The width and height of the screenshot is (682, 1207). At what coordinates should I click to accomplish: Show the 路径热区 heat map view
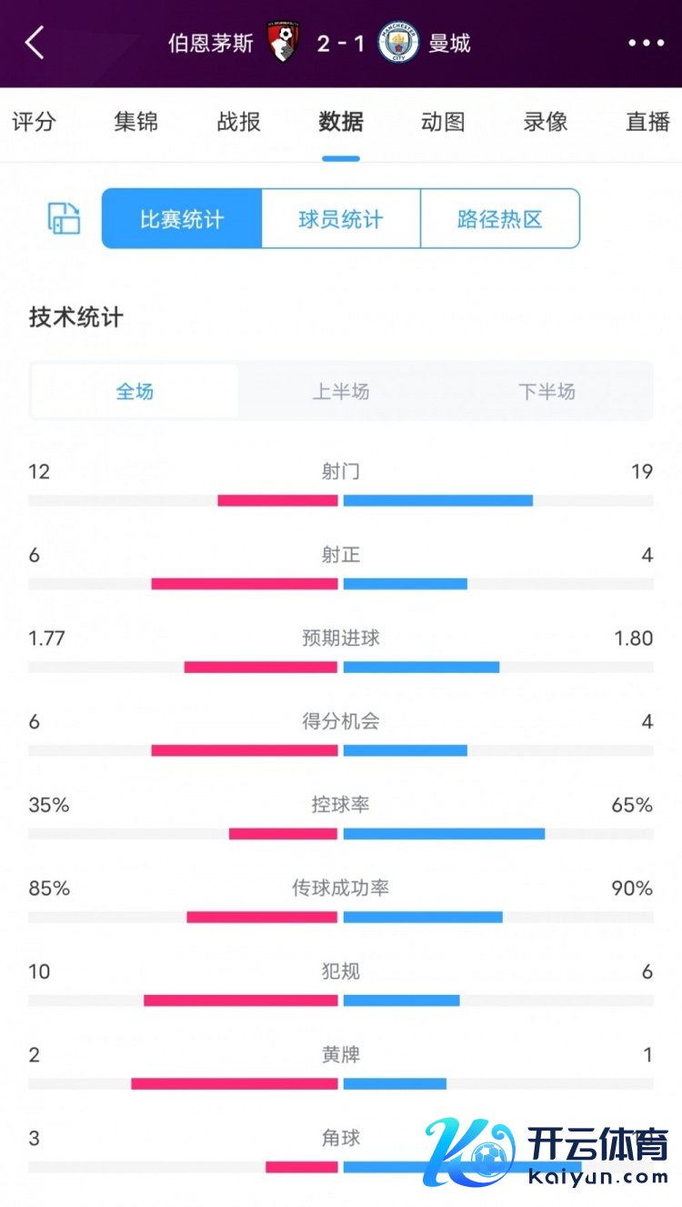coord(500,218)
